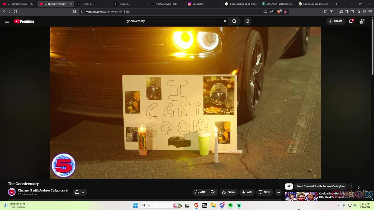Click the video player frame

pyautogui.click(x=185, y=103)
